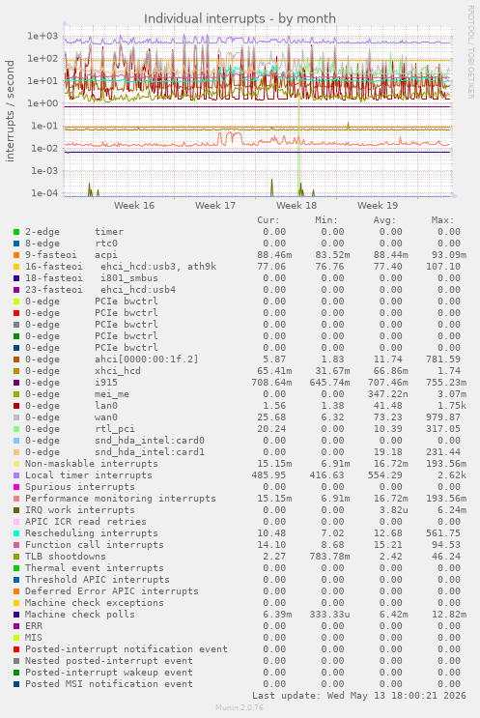This screenshot has height=718, width=480.
Task: Click the Munin 2.0.76 footer text
Action: pos(240,707)
